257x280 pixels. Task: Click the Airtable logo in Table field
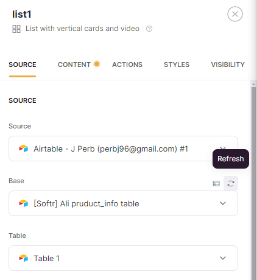point(24,258)
